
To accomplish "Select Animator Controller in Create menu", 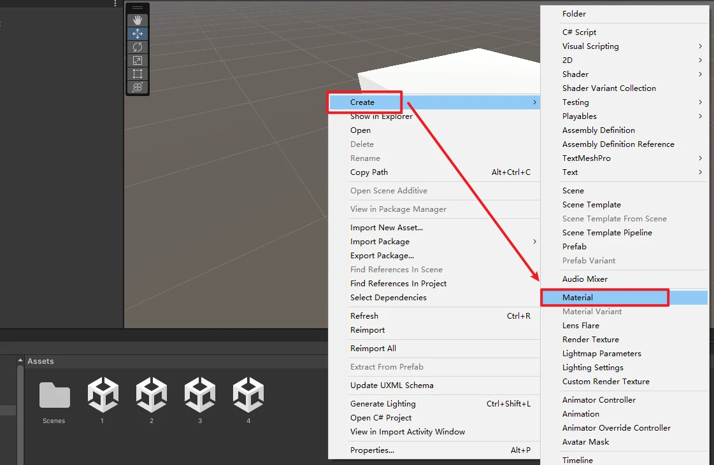I will 599,400.
